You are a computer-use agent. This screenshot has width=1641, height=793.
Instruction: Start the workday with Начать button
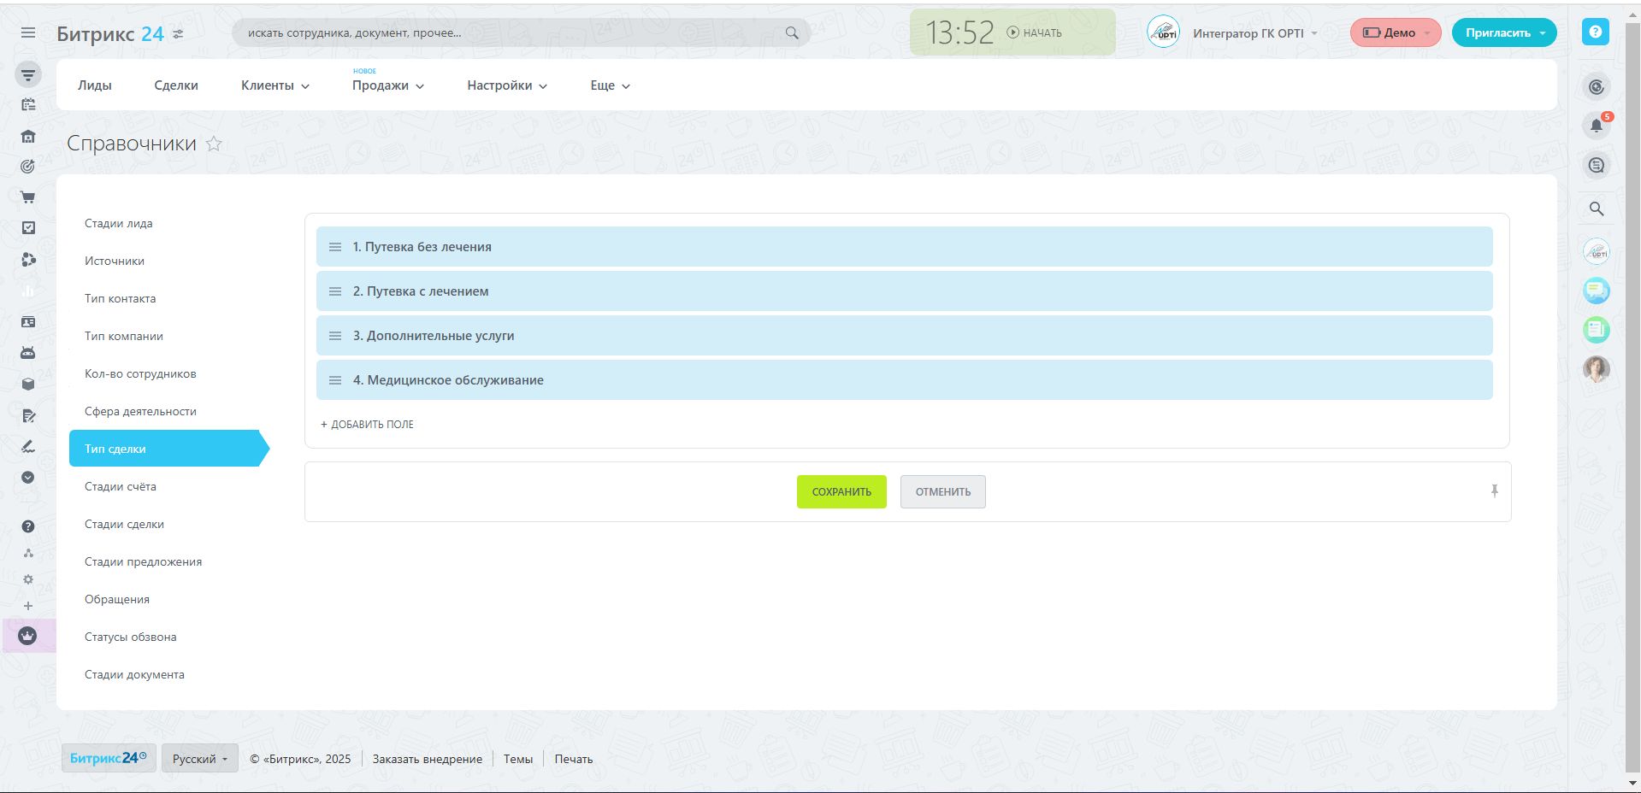(x=1034, y=32)
